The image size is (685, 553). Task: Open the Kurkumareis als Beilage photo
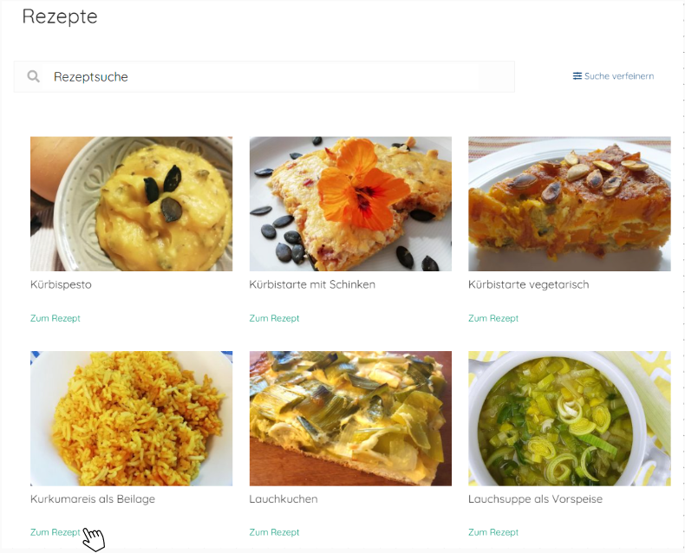tap(131, 418)
